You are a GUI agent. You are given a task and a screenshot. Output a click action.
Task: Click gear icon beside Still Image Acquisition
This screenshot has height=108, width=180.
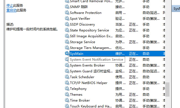tap(67, 36)
